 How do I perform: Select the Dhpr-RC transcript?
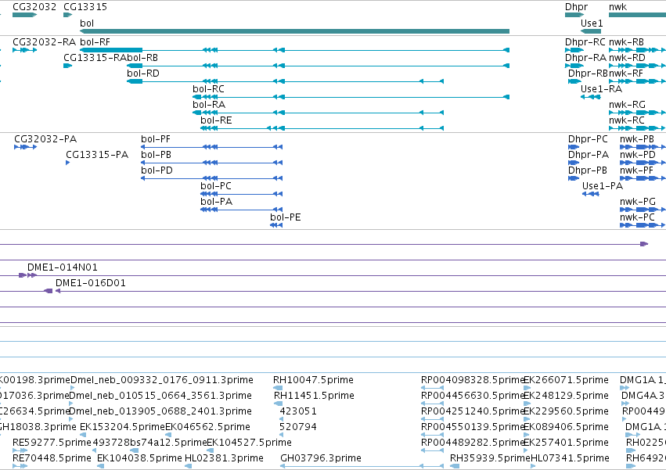574,50
